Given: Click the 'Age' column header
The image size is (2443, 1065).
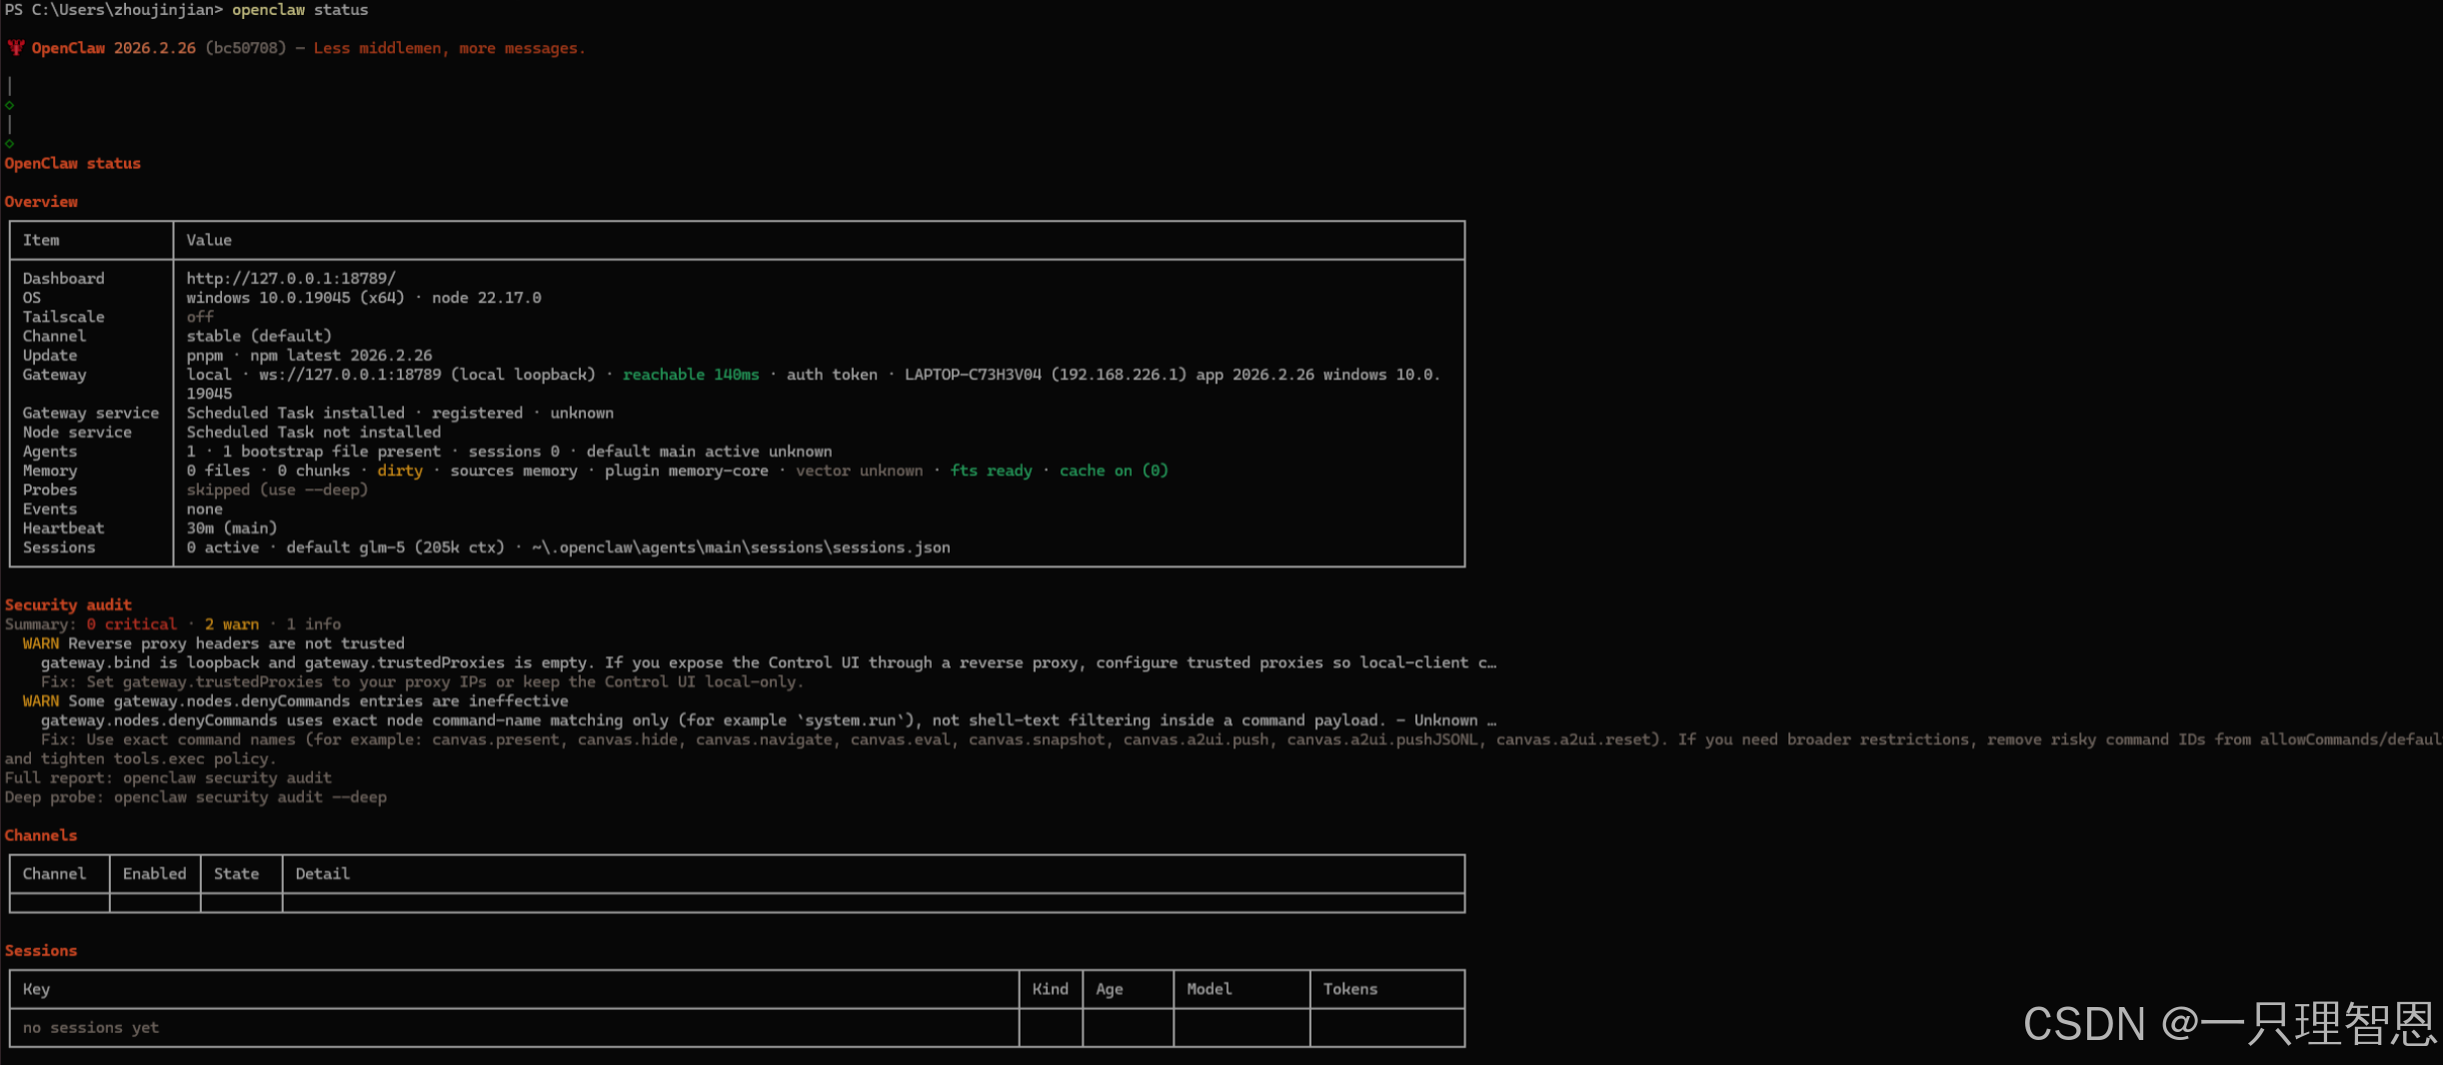Looking at the screenshot, I should coord(1109,989).
